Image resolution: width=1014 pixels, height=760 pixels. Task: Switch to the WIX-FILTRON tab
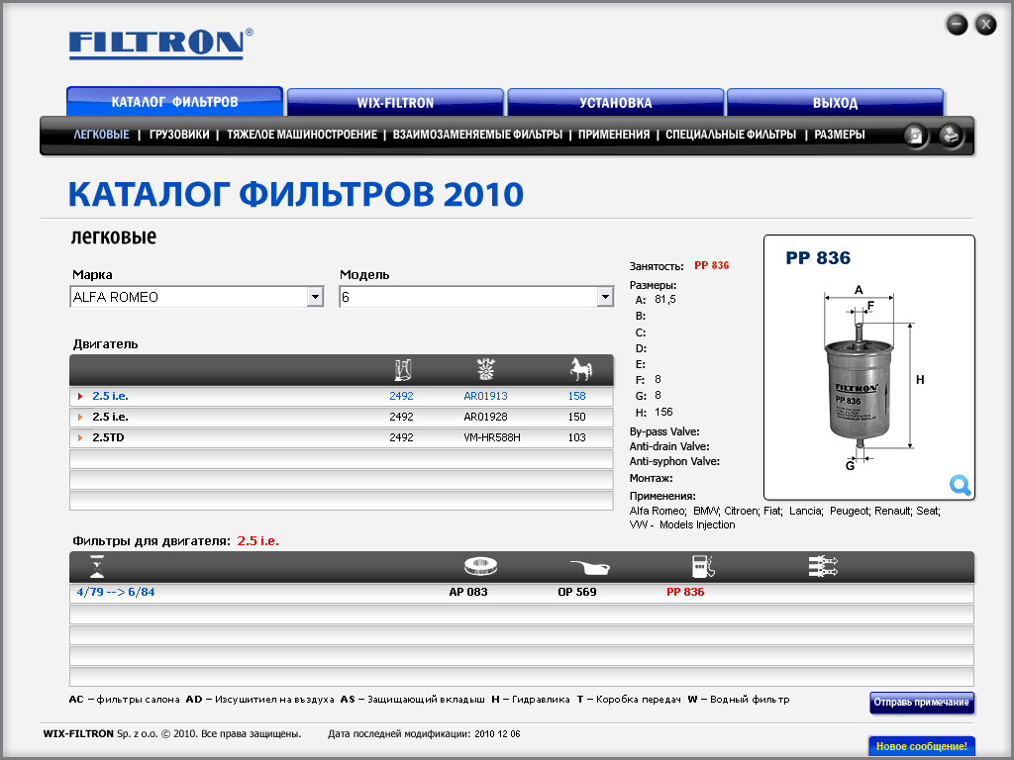pos(395,103)
